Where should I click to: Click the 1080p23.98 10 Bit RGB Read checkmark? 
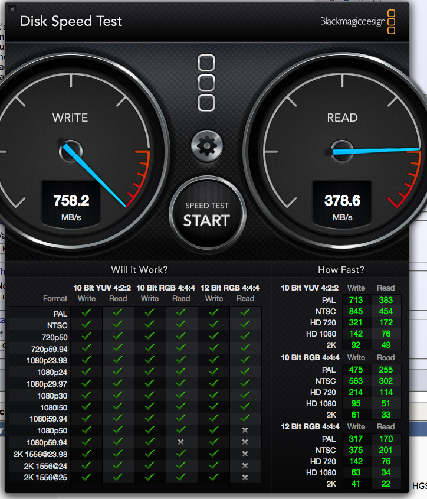pyautogui.click(x=181, y=360)
